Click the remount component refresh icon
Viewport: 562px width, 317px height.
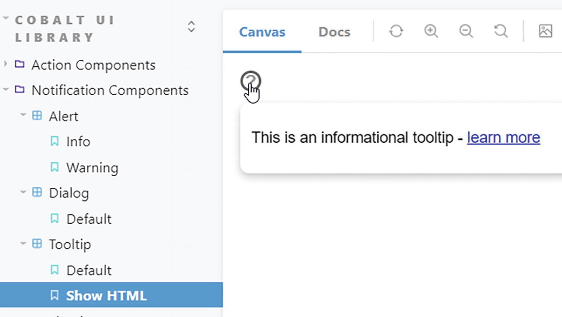396,31
